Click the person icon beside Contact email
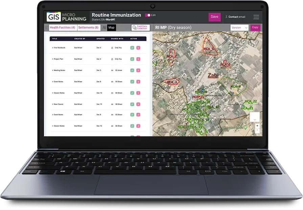This screenshot has width=303, height=210. [x=226, y=17]
